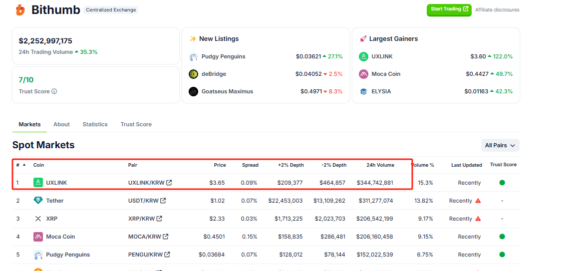Select the Trust Score tab
The image size is (572, 271).
pyautogui.click(x=136, y=125)
